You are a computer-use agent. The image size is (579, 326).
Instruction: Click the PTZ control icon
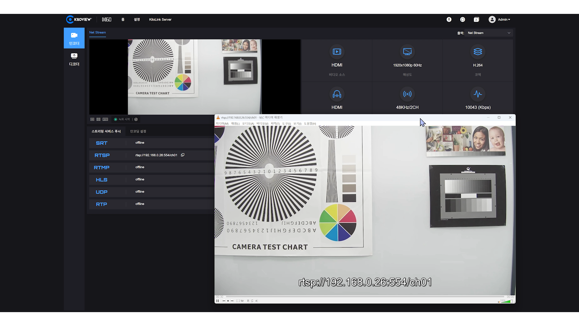(x=105, y=119)
